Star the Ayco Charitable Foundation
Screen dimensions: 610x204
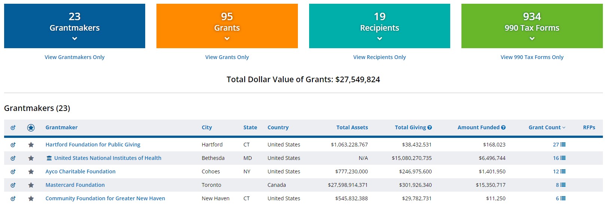(x=31, y=171)
